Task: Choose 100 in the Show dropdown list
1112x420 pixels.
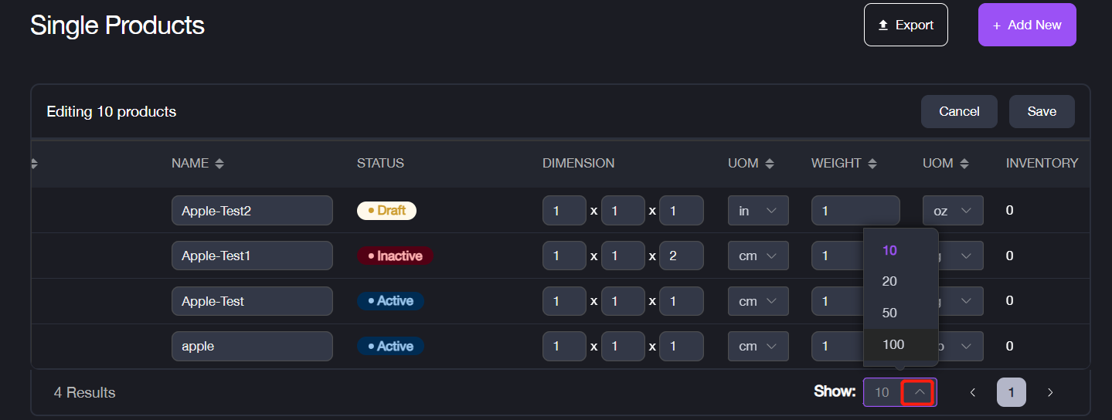Action: click(893, 344)
